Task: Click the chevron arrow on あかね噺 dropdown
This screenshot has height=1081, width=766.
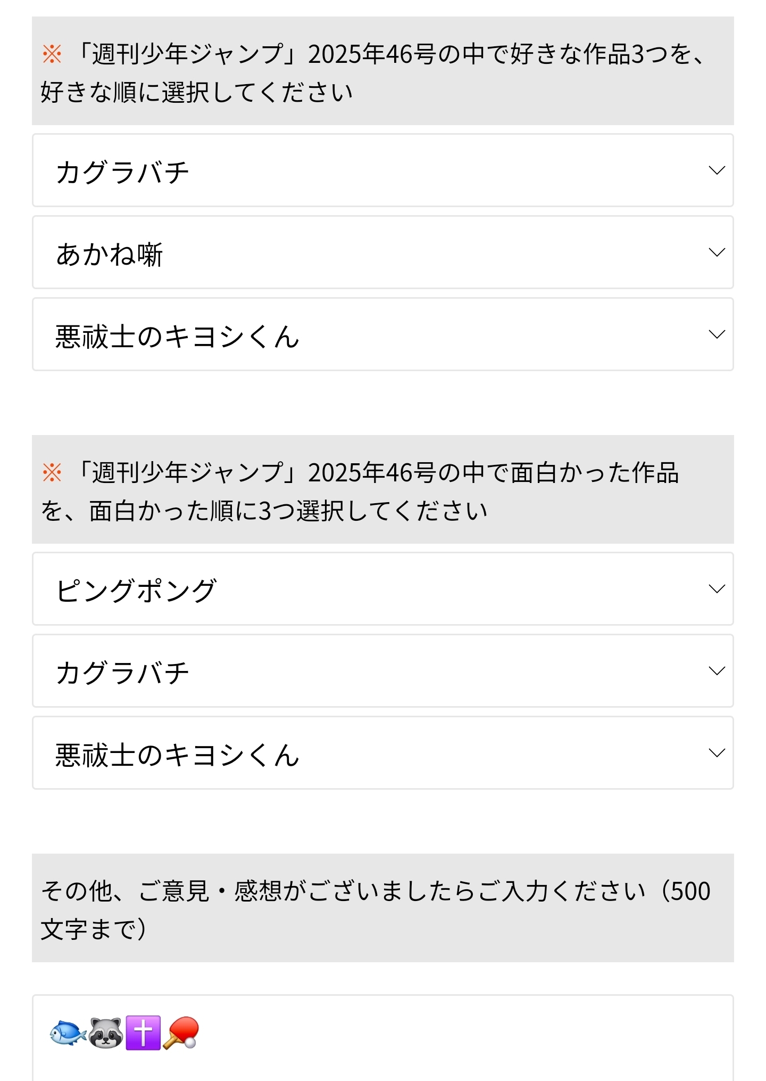Action: click(717, 252)
